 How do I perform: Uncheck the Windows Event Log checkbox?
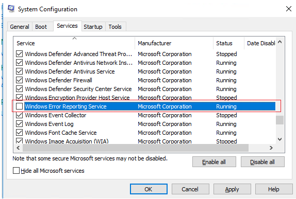(x=19, y=124)
